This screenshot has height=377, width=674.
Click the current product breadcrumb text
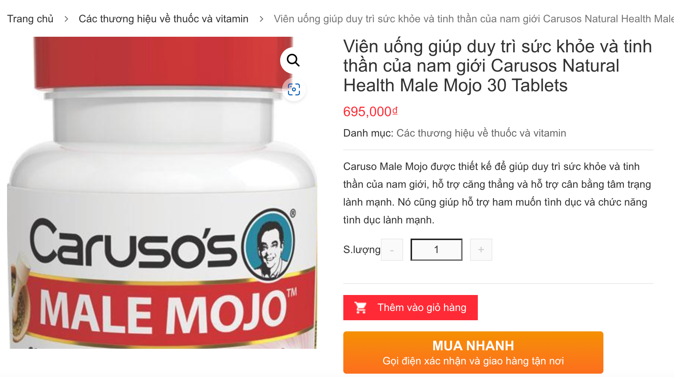tap(474, 19)
